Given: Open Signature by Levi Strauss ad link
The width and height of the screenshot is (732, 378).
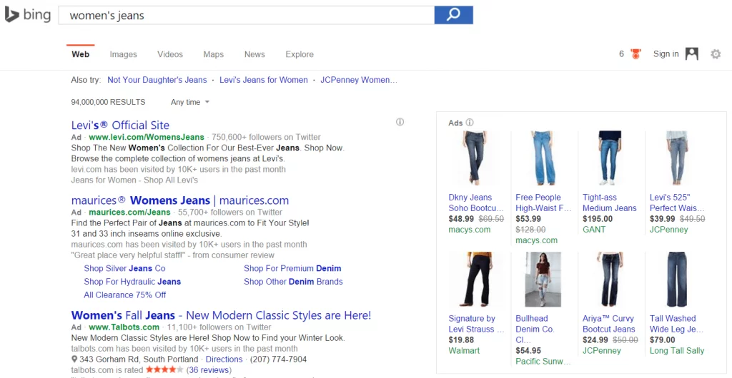Looking at the screenshot, I should [x=476, y=324].
